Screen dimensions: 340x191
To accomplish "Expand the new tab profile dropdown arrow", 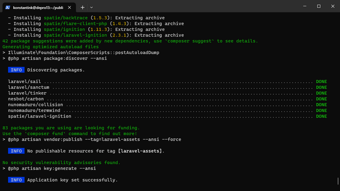I will (x=91, y=8).
